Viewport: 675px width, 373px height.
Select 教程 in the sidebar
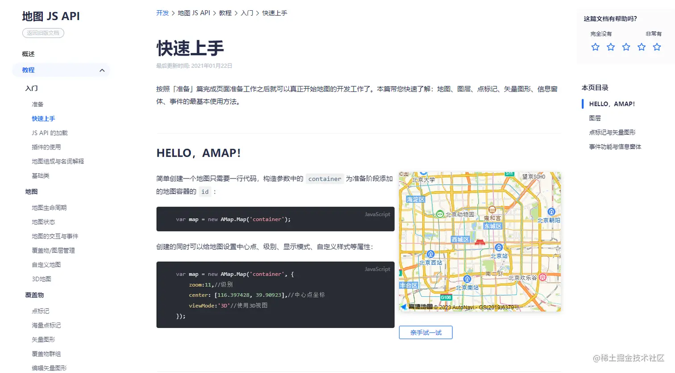61,70
